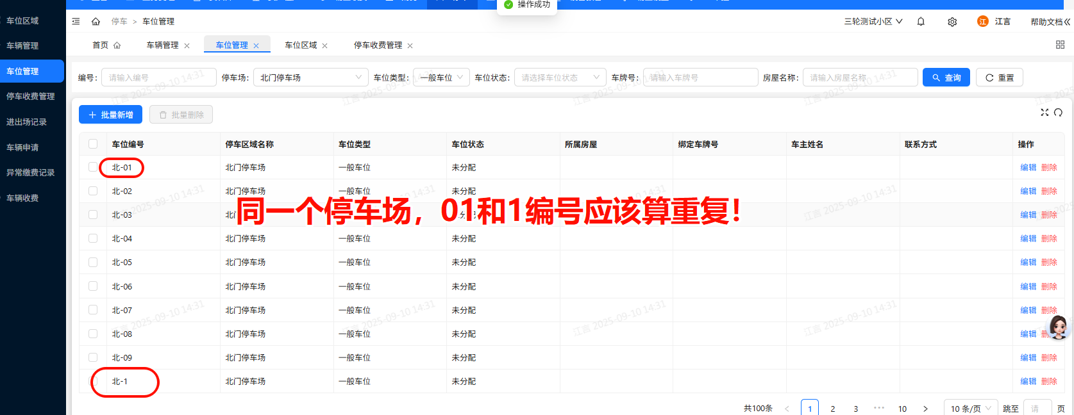Select checkbox for row 北-07
The image size is (1074, 415).
93,310
